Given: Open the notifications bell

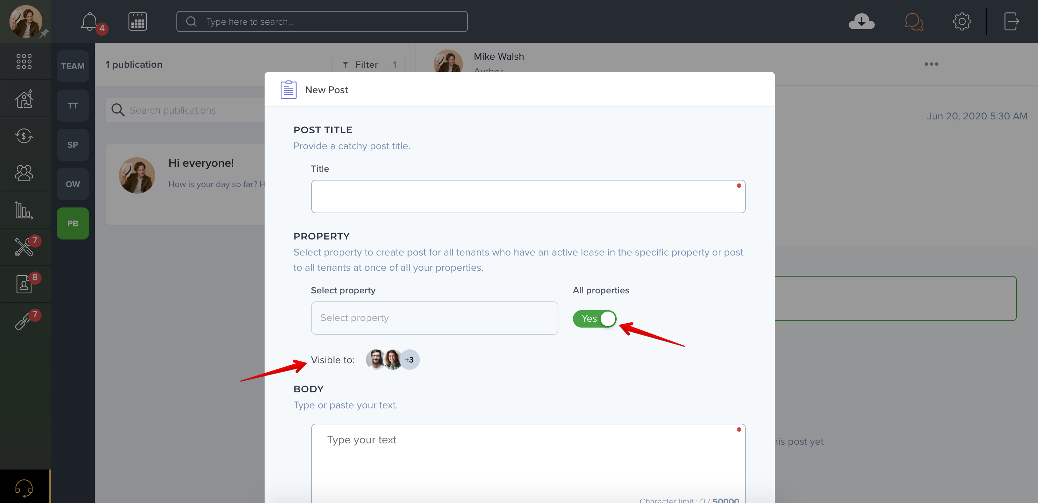Looking at the screenshot, I should [89, 22].
